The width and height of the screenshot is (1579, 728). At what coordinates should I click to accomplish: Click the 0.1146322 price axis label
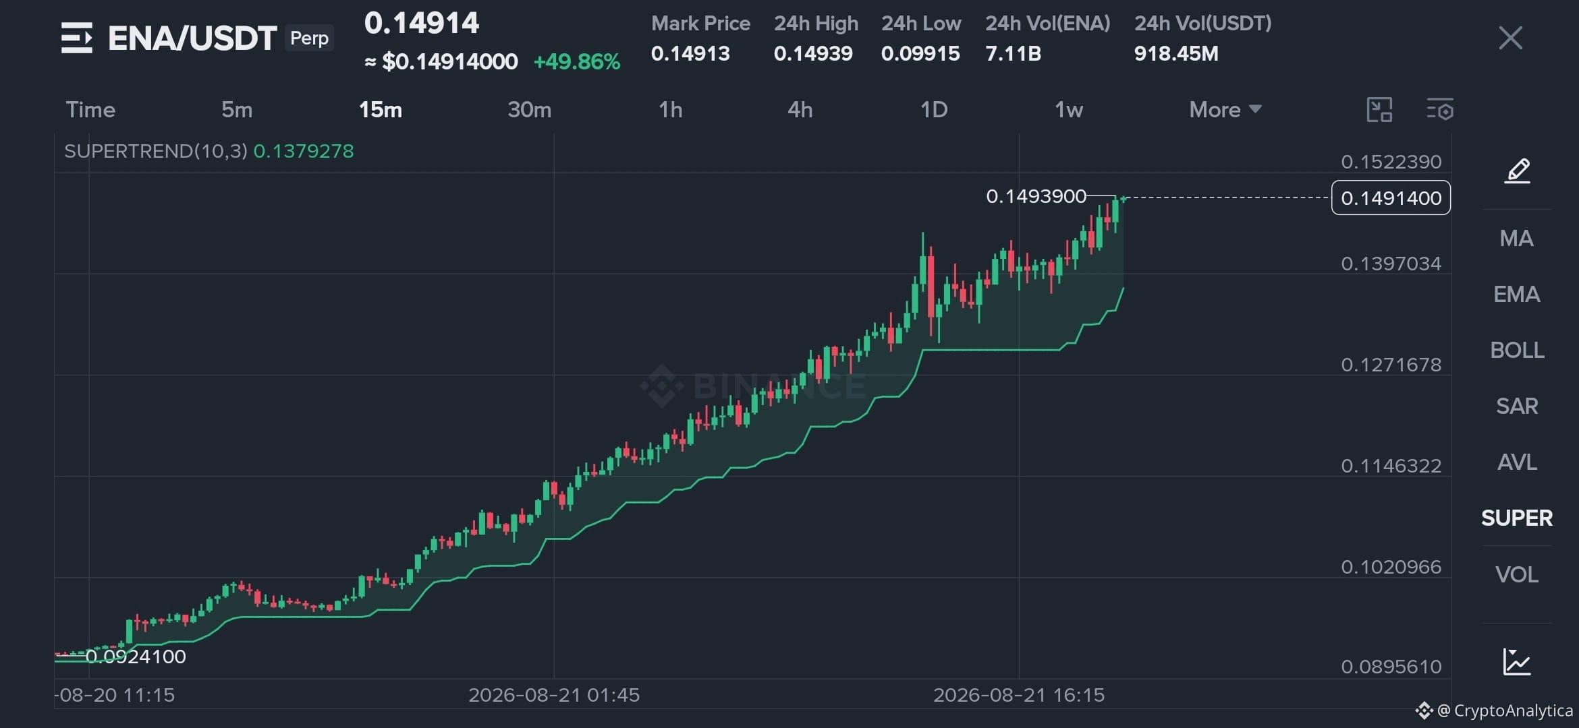click(1391, 466)
